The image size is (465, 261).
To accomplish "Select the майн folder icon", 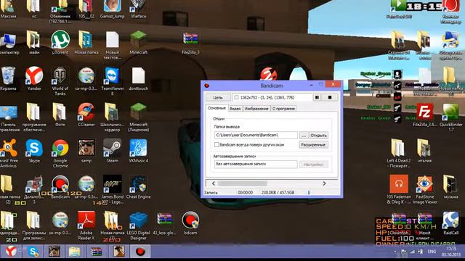I will pyautogui.click(x=34, y=43).
